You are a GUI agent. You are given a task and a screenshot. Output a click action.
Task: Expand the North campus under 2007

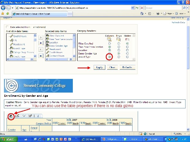[x=69, y=123]
